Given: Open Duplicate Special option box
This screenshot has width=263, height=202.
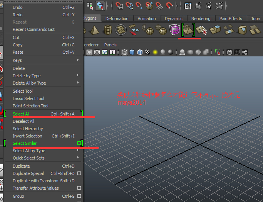Looking at the screenshot, I should coord(79,173).
